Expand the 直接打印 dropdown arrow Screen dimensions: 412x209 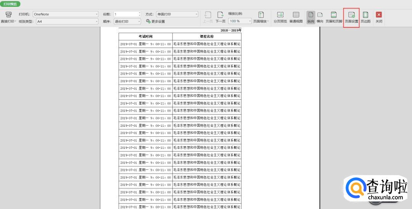(x=16, y=21)
